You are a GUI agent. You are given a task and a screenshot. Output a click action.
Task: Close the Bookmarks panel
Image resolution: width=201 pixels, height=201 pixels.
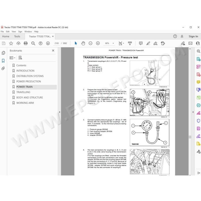pyautogui.click(x=53, y=51)
